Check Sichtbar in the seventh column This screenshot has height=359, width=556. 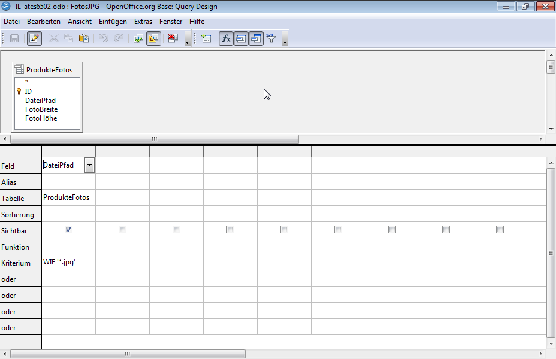(x=392, y=230)
